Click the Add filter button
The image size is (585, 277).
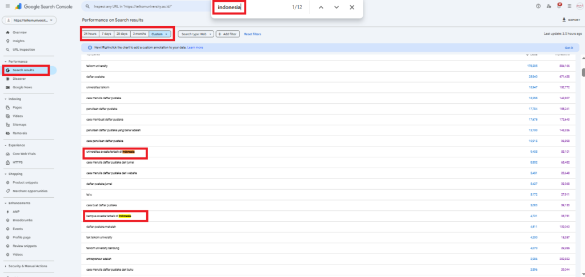(x=227, y=34)
